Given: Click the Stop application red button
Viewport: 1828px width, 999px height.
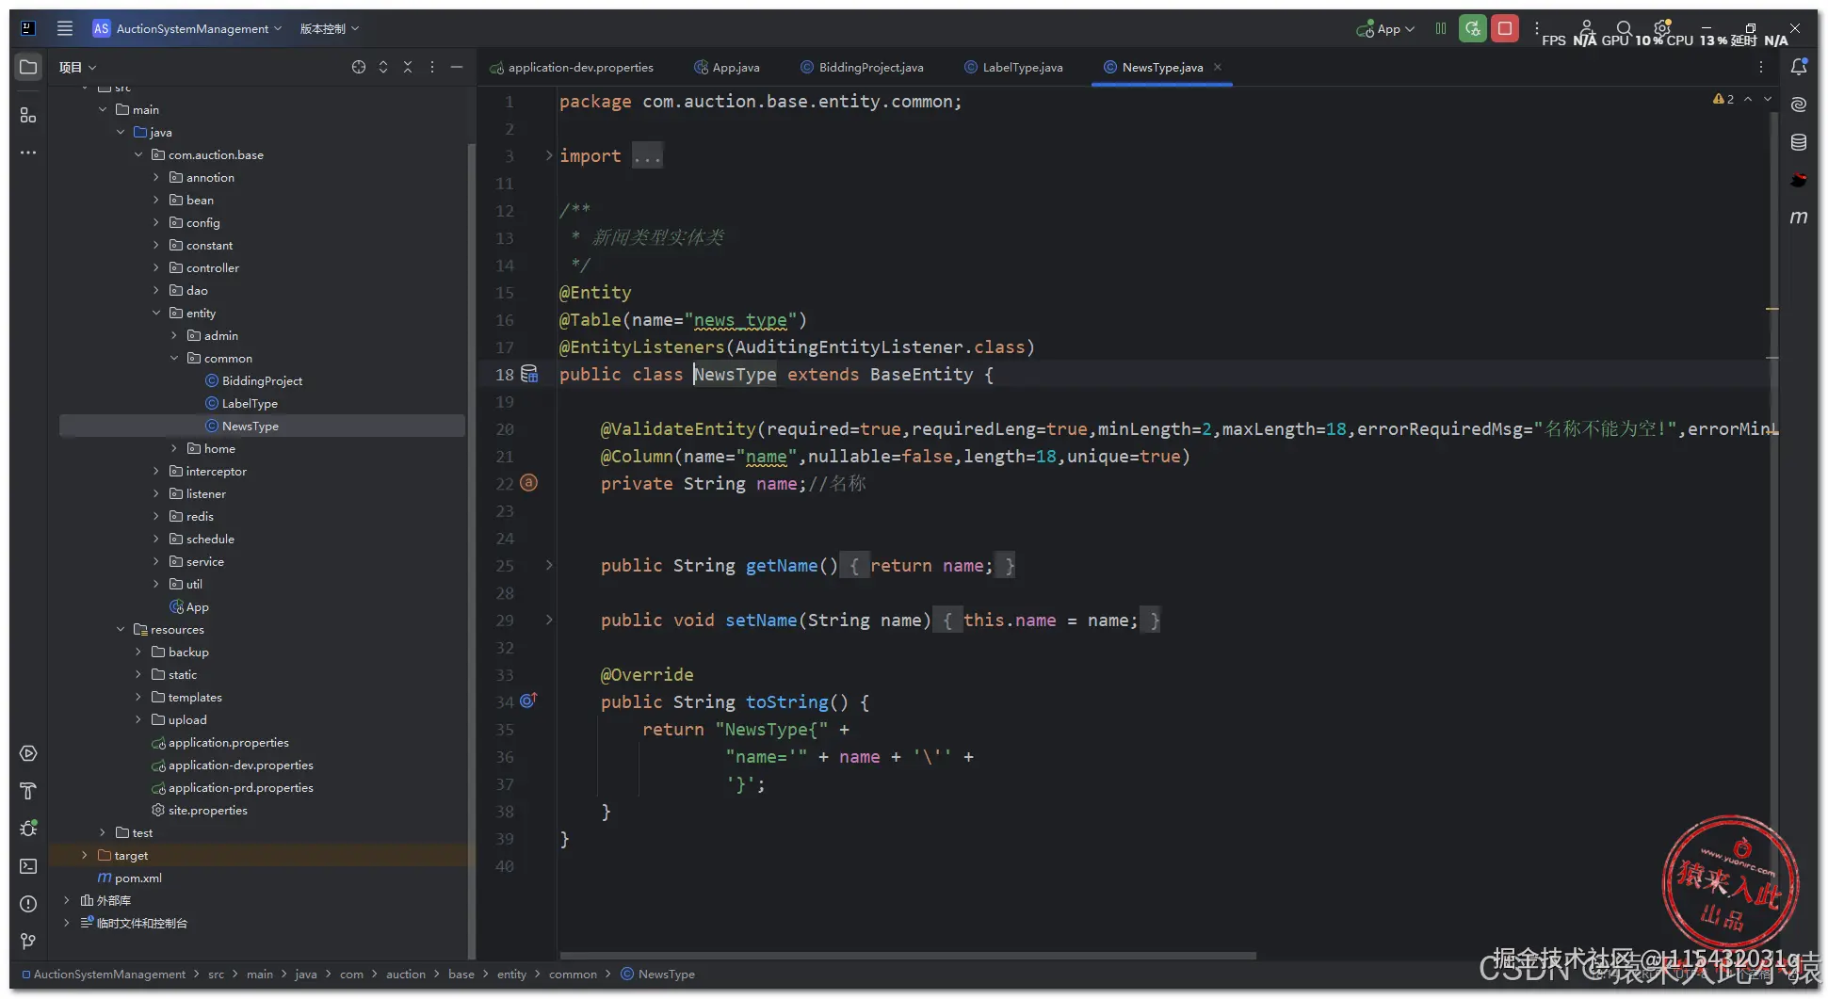Looking at the screenshot, I should click(x=1505, y=29).
